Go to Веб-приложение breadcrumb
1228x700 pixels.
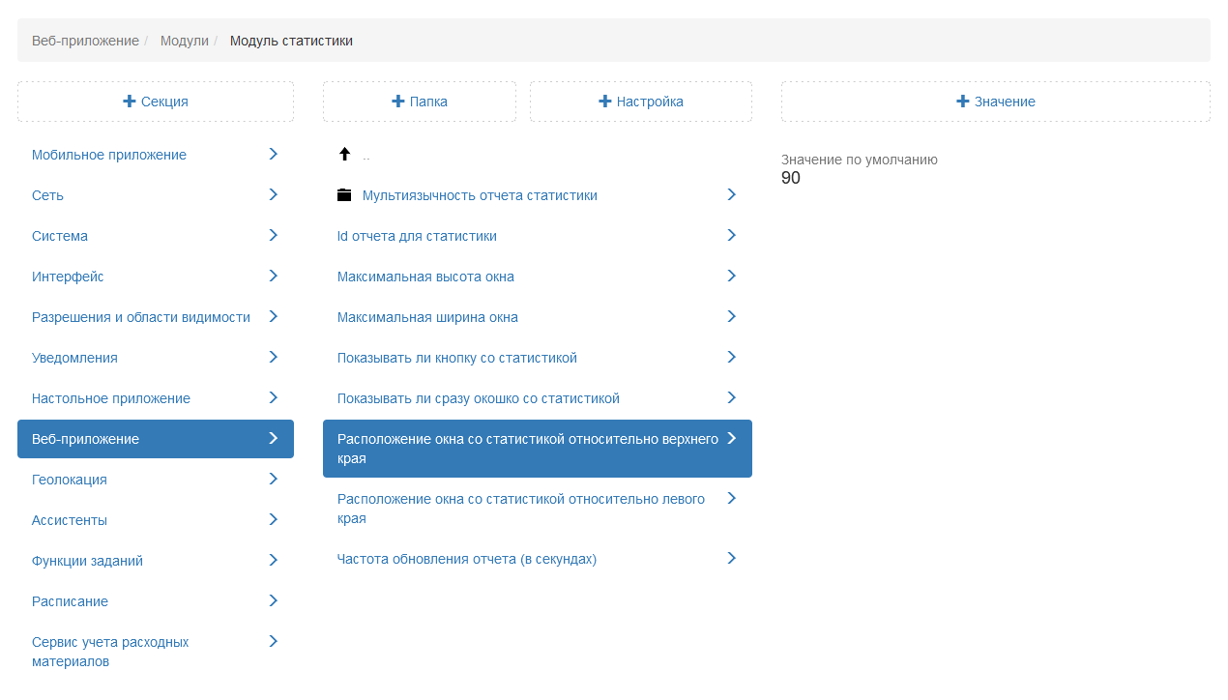point(85,41)
